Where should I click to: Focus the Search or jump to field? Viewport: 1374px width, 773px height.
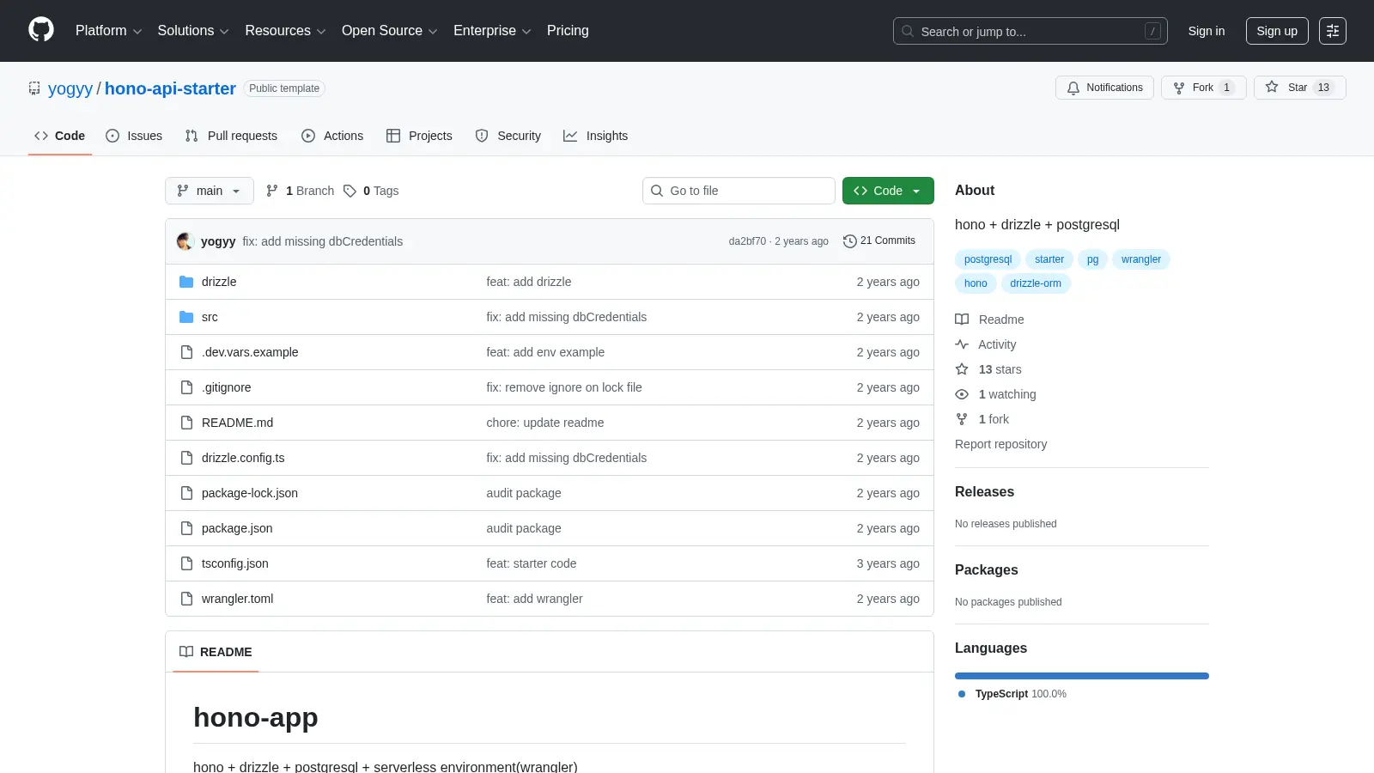pyautogui.click(x=1030, y=31)
